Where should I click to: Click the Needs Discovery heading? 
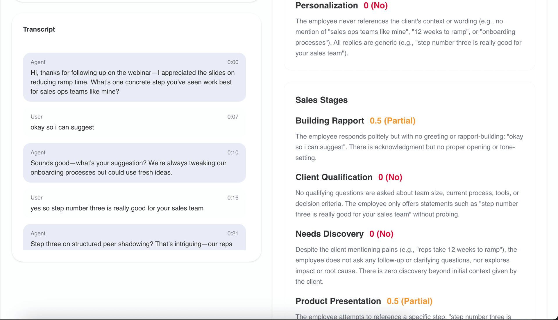[329, 234]
